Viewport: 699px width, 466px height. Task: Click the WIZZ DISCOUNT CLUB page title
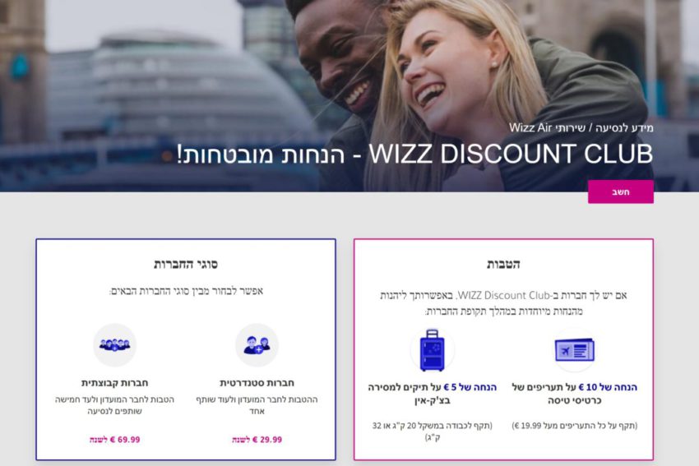pyautogui.click(x=414, y=155)
